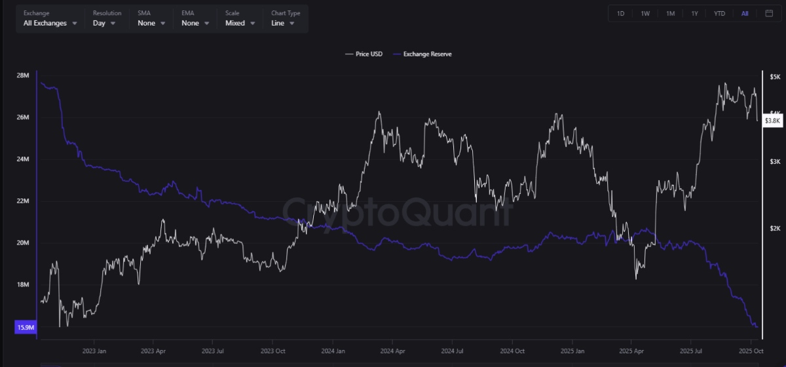Open the Scale dropdown set to Mixed
786x367 pixels.
point(239,23)
